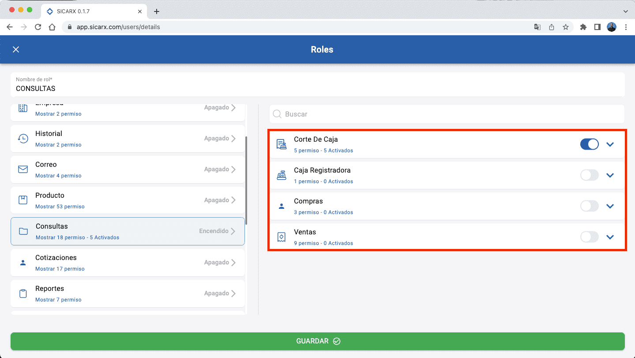Turn on the Compras permissions switch

[589, 206]
